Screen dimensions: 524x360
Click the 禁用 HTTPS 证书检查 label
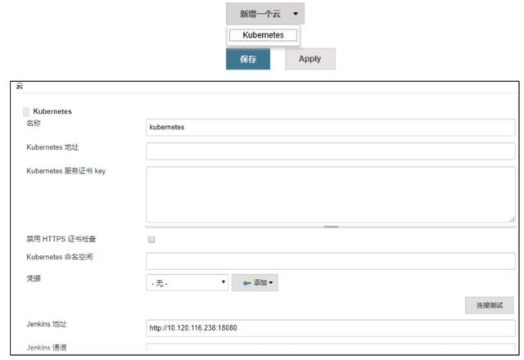(61, 239)
